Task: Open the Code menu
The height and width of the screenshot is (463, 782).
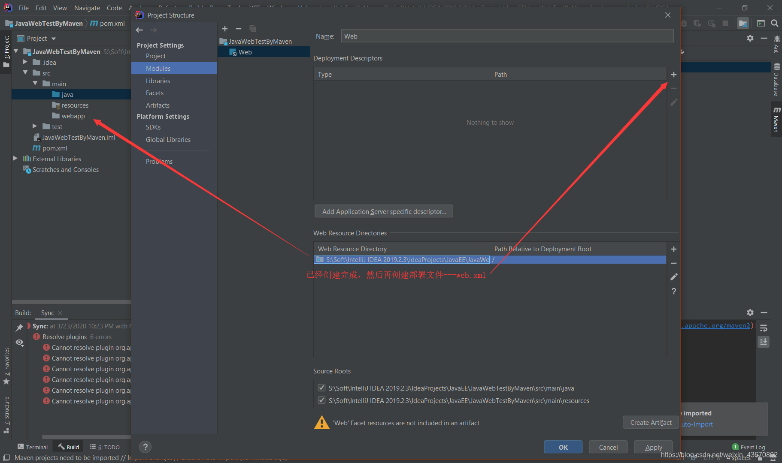Action: click(114, 8)
